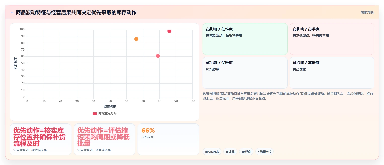Click the 表格 tag chip
This screenshot has height=165, width=384.
tap(230, 152)
